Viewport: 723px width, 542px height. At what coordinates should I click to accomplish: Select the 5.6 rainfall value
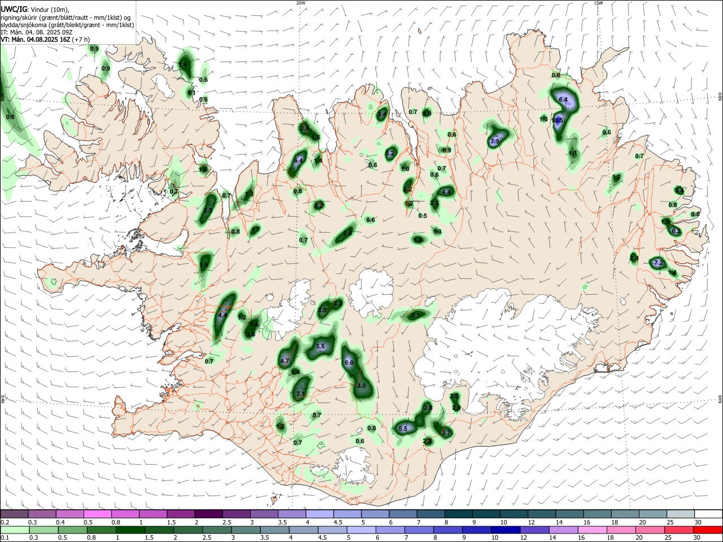[x=321, y=347]
